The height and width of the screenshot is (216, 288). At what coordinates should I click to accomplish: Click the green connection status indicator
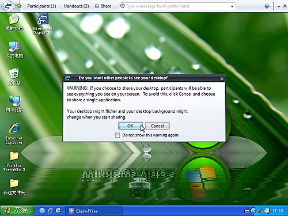19,6
